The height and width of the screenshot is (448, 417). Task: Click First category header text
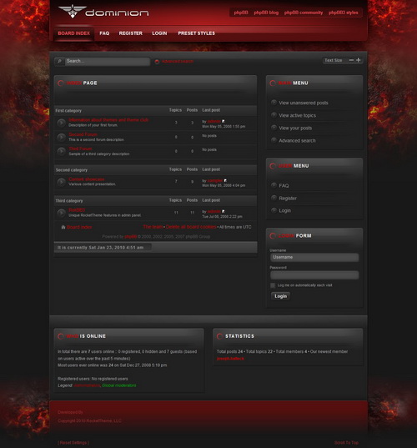tap(68, 111)
